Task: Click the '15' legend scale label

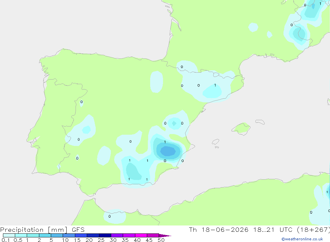Action: point(77,240)
